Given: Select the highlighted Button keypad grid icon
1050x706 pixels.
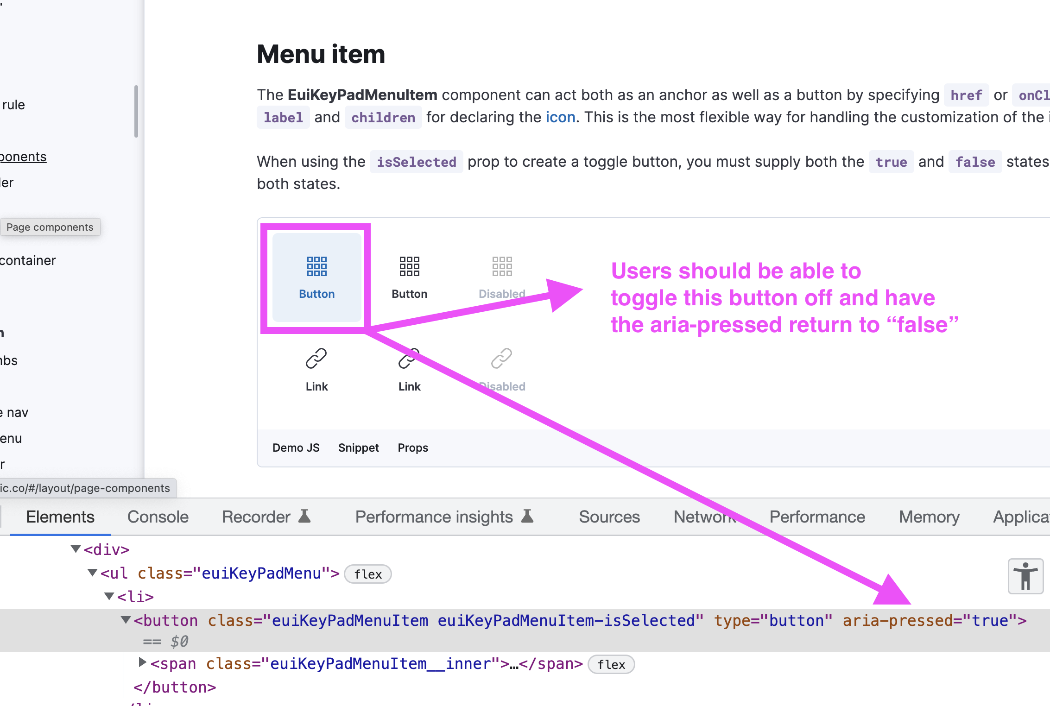Looking at the screenshot, I should [316, 266].
